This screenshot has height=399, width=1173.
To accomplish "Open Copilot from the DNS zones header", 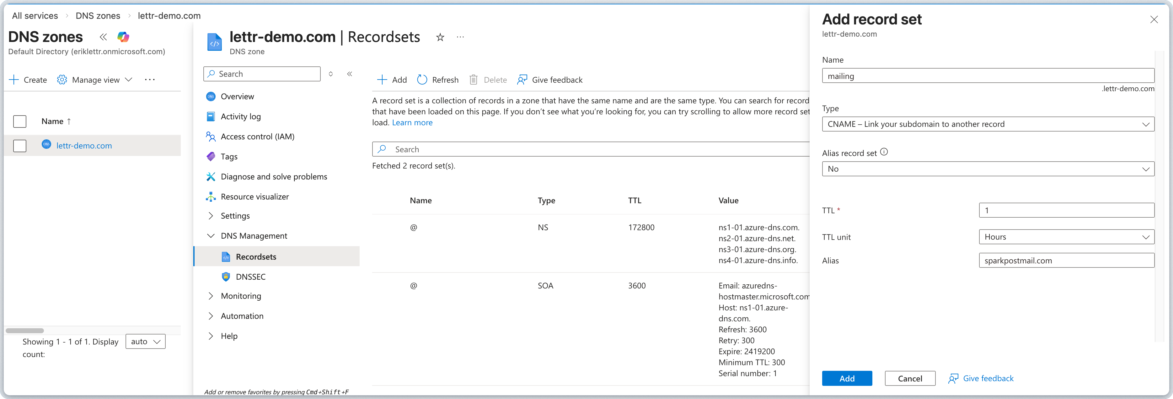I will pos(123,37).
